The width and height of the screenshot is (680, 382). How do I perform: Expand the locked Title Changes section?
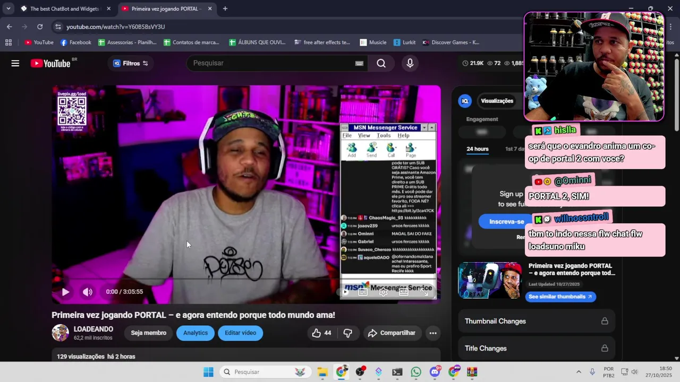pos(536,348)
